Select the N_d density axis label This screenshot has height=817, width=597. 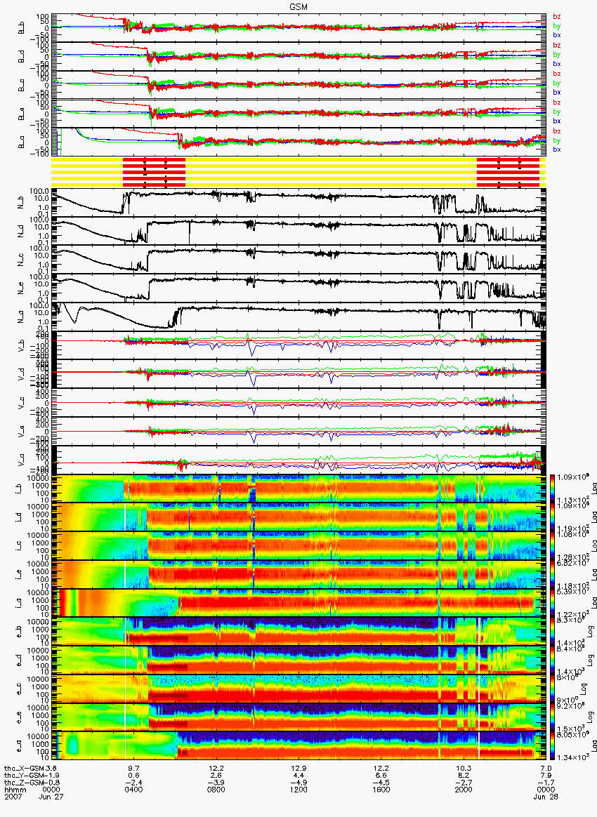21,231
